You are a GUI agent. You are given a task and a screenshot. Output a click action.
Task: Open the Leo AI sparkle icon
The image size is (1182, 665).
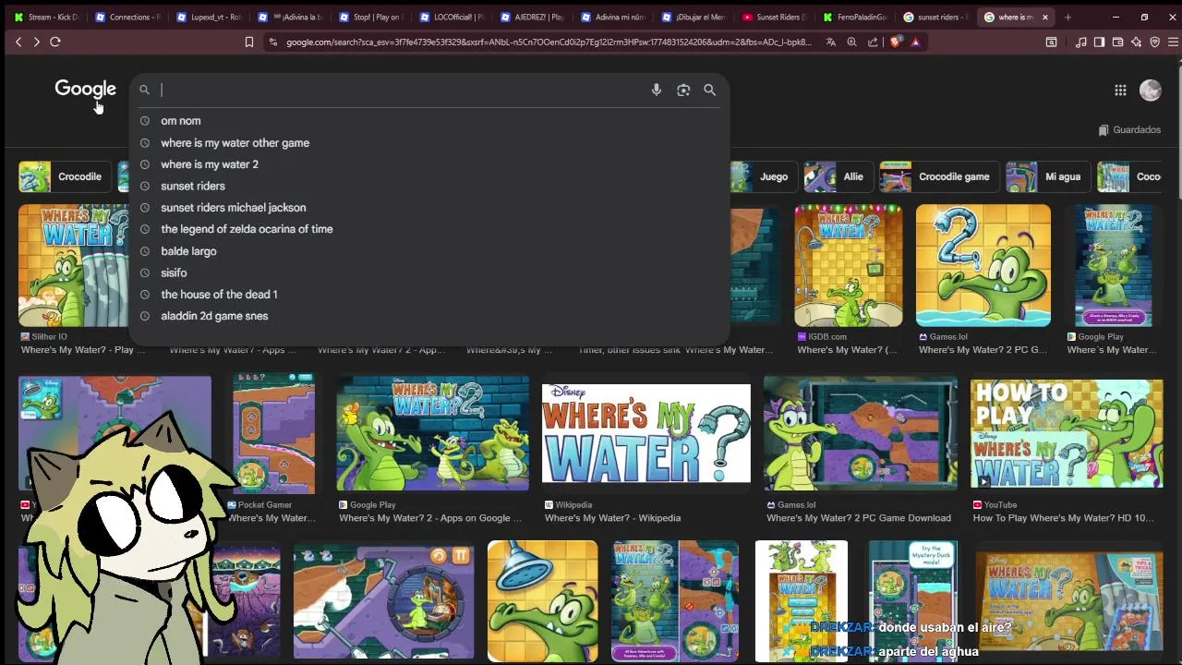click(1136, 42)
